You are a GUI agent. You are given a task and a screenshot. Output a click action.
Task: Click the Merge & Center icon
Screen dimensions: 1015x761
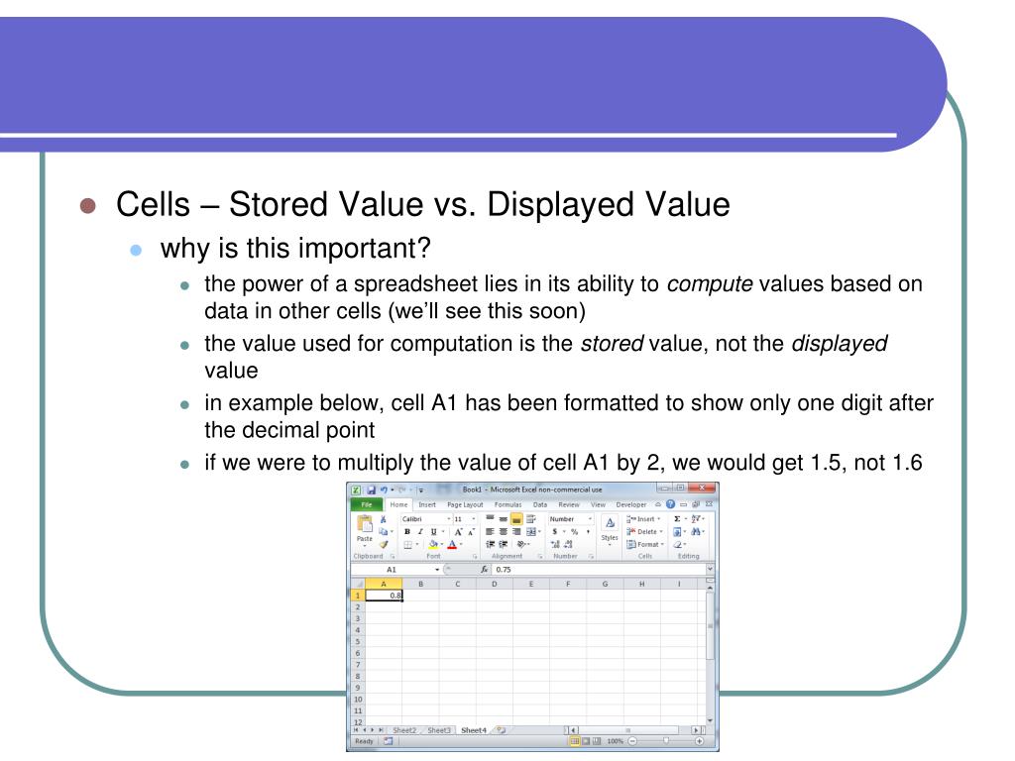point(530,531)
